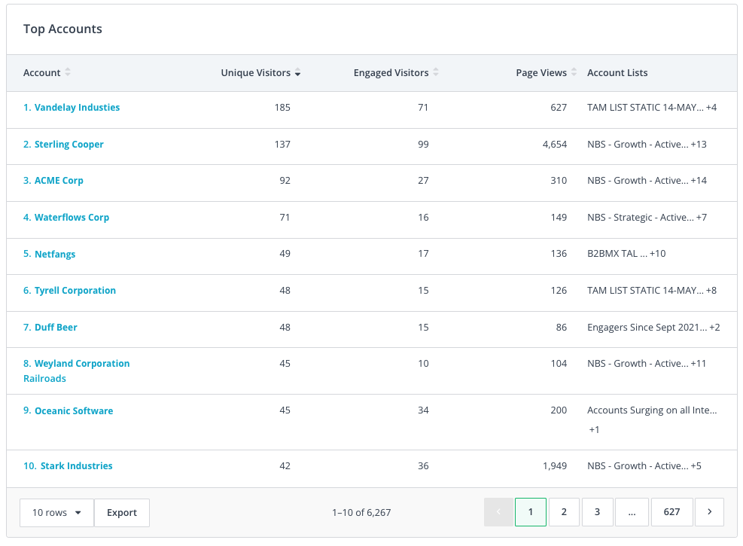
Task: Click Sterling Cooper's 4,654 page views
Action: [554, 145]
